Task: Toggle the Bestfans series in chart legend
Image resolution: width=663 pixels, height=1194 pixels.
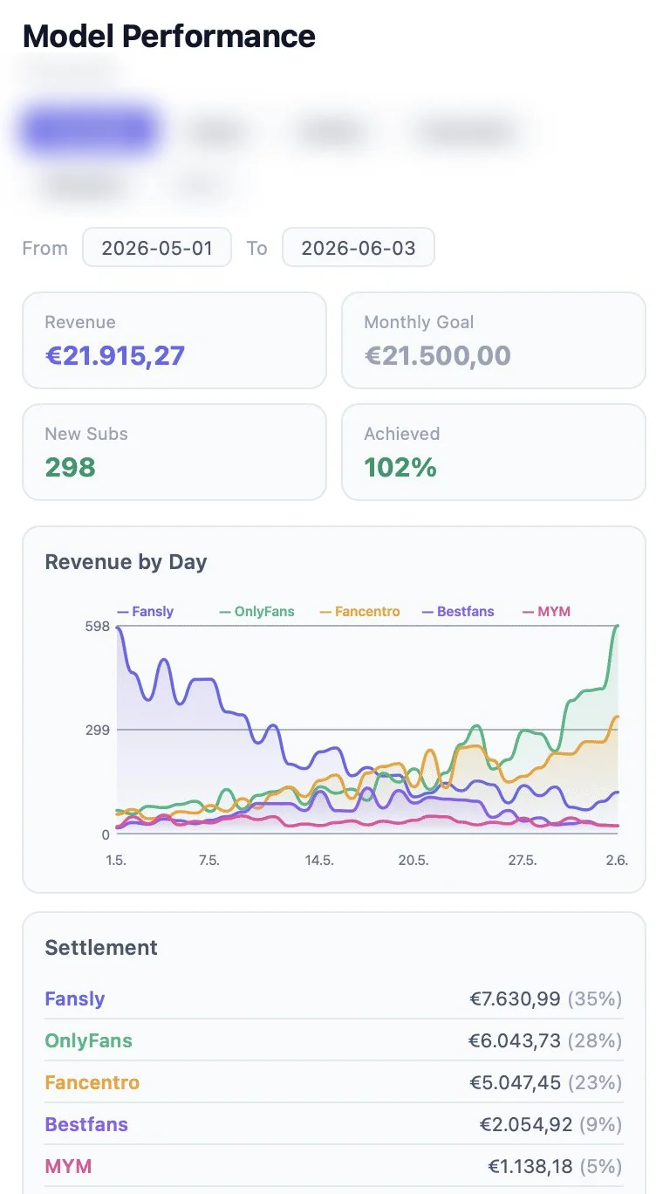Action: 458,612
